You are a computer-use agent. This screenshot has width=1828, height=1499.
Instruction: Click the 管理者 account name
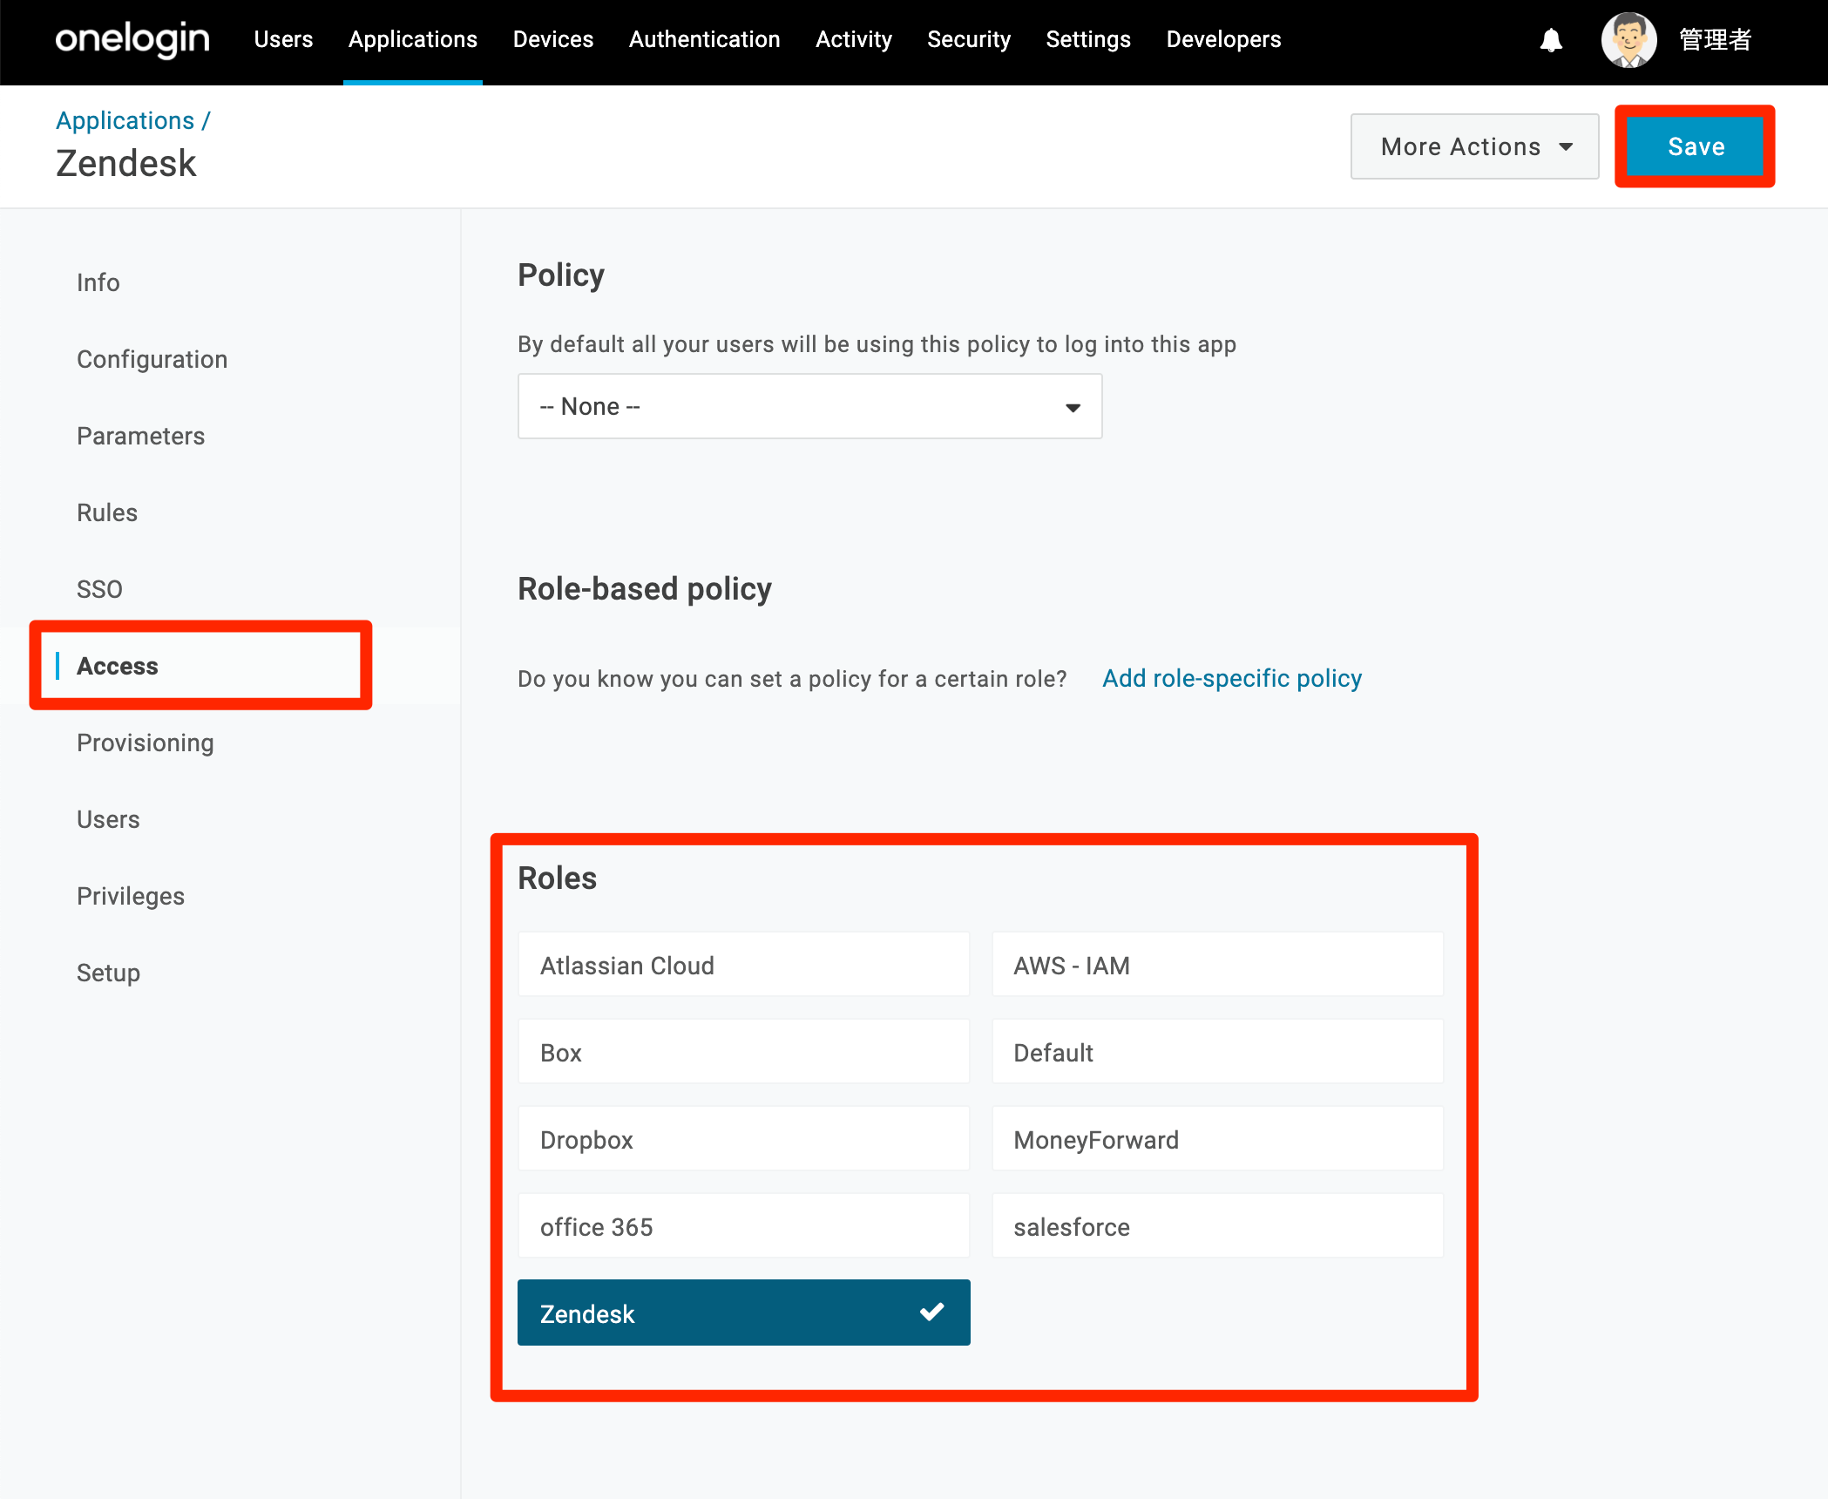tap(1716, 40)
